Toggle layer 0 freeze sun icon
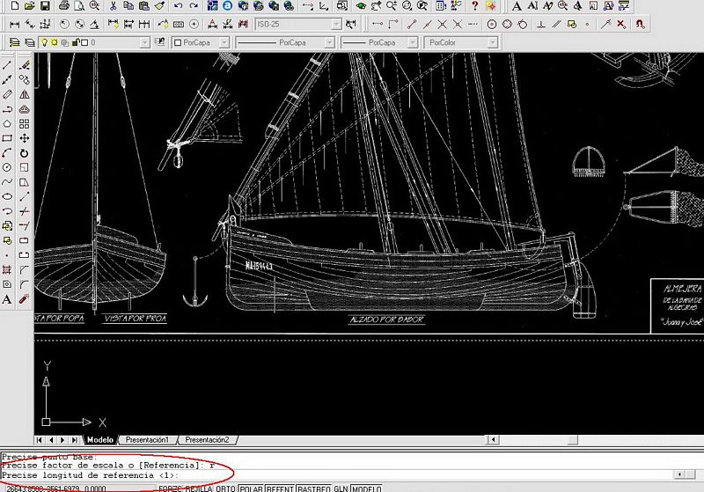704x492 pixels. coord(55,42)
